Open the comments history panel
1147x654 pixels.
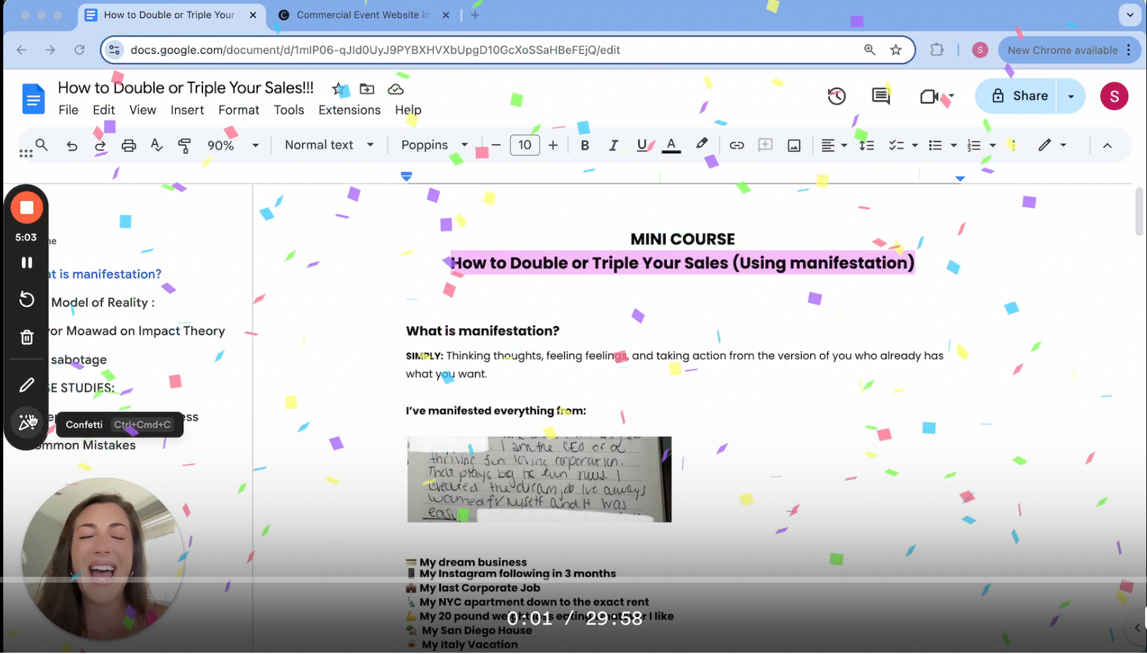[x=881, y=96]
